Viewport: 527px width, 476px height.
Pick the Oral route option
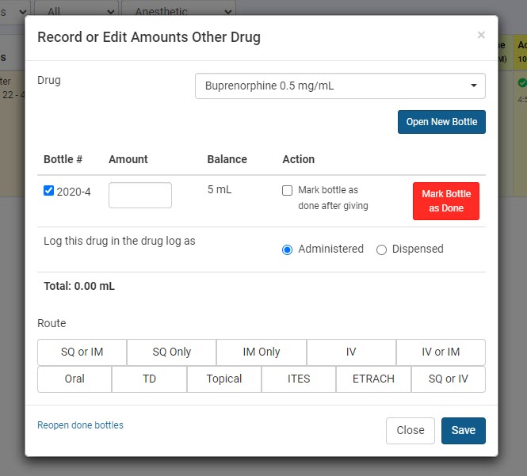74,379
